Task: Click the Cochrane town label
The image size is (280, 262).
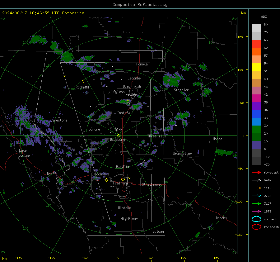Action: point(102,174)
